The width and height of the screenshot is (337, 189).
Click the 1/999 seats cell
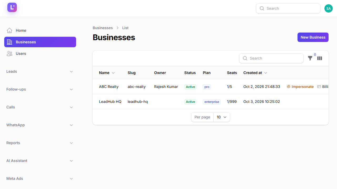232,102
